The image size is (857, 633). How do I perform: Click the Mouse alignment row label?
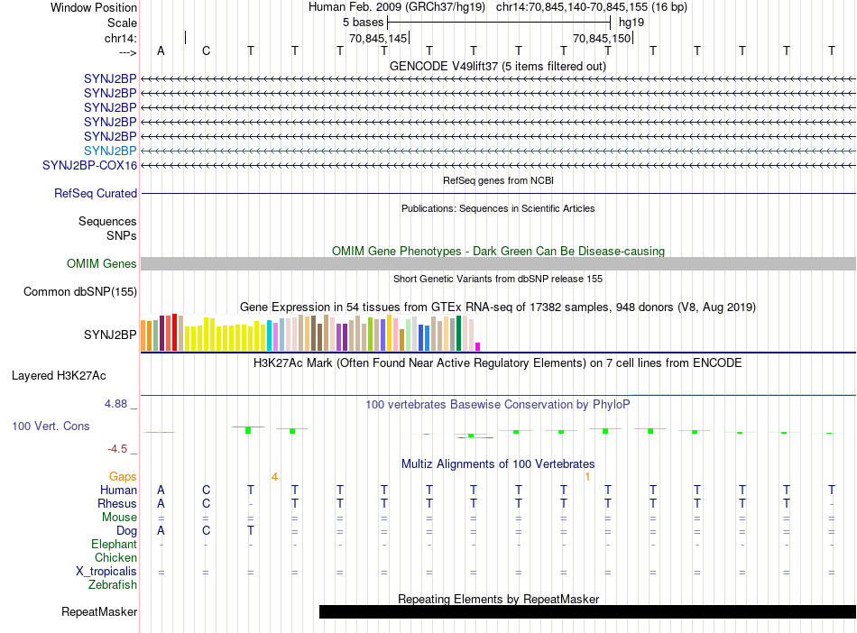click(x=119, y=518)
